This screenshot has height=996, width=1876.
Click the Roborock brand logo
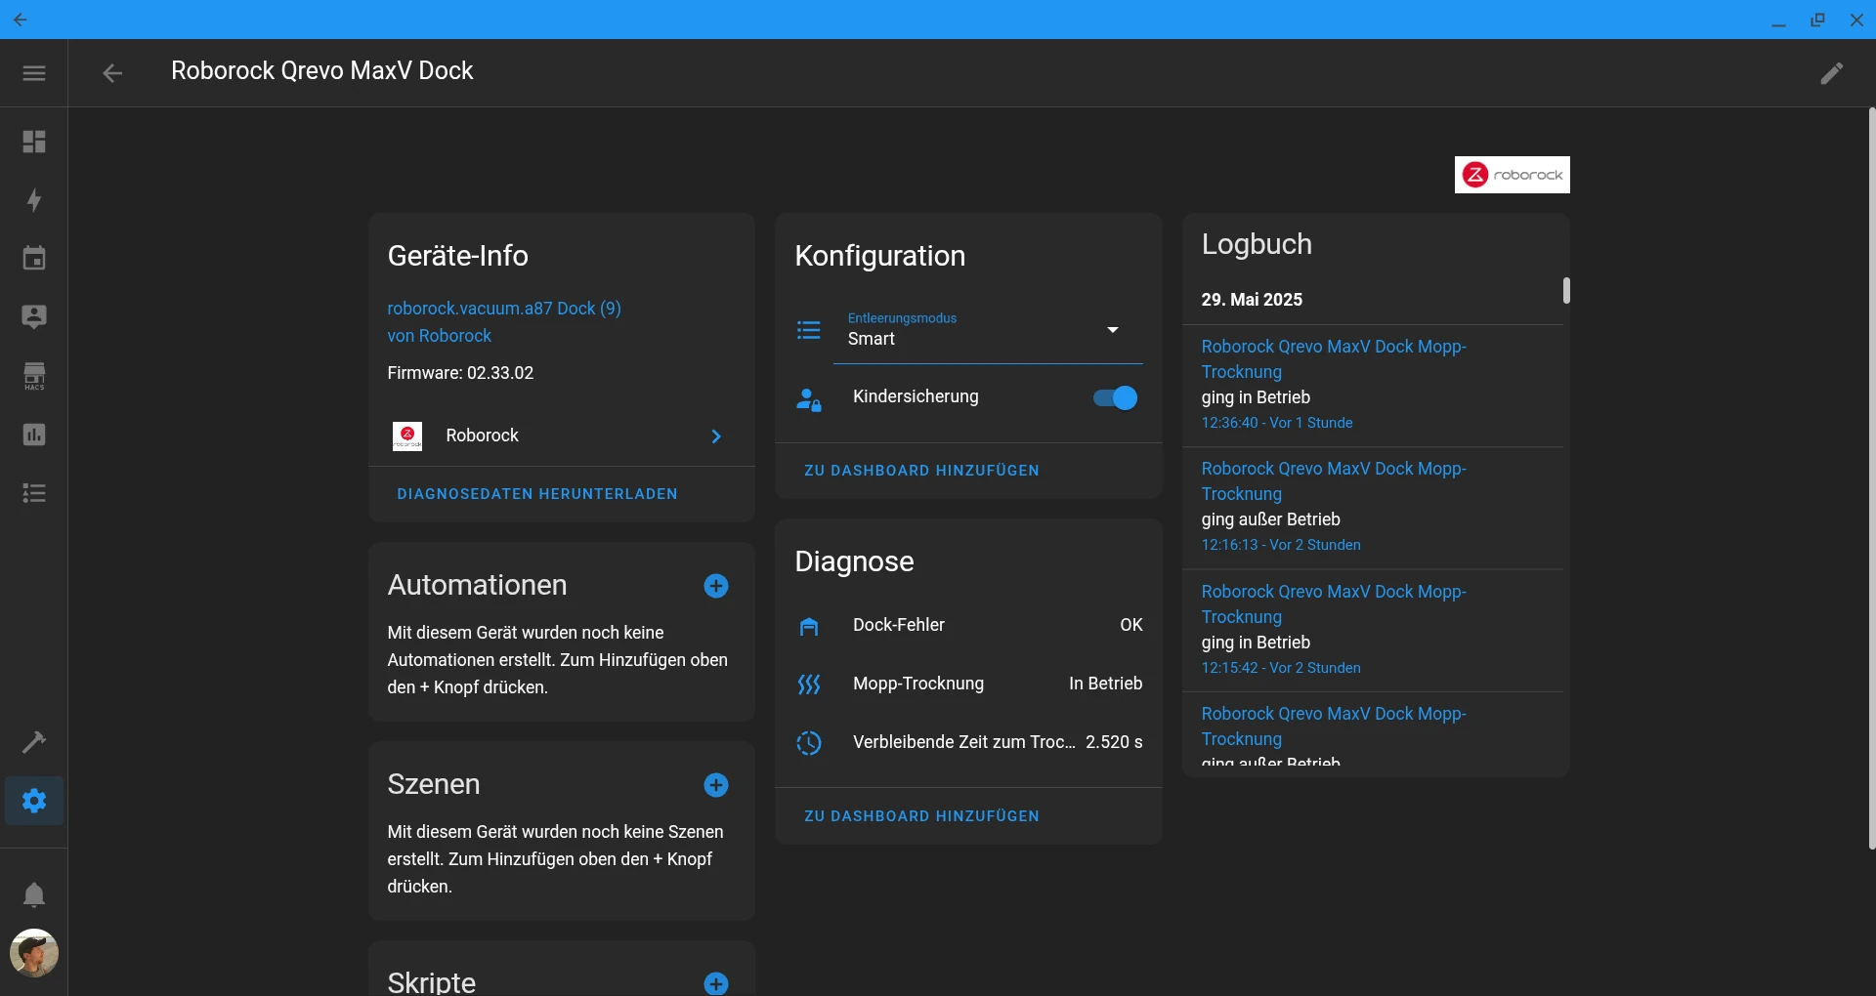(x=1513, y=175)
